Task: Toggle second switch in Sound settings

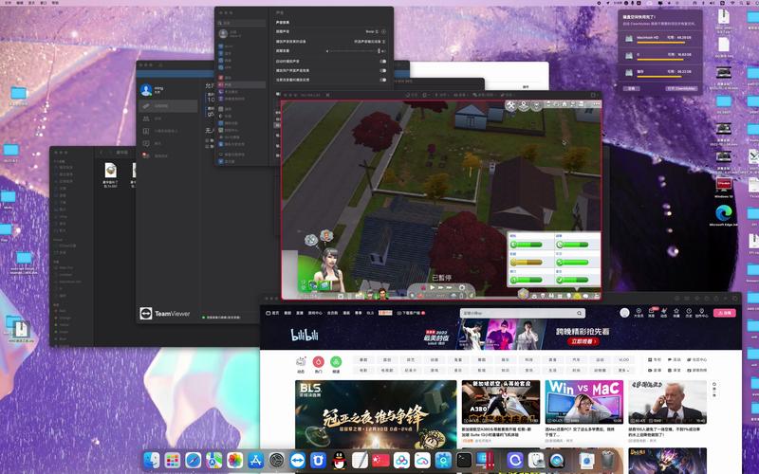Action: point(383,70)
